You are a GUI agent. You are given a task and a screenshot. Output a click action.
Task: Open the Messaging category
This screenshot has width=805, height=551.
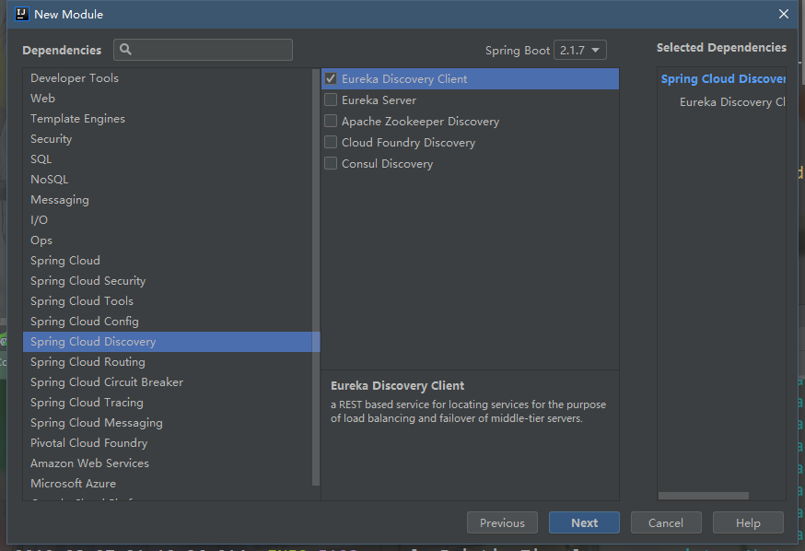(168, 200)
